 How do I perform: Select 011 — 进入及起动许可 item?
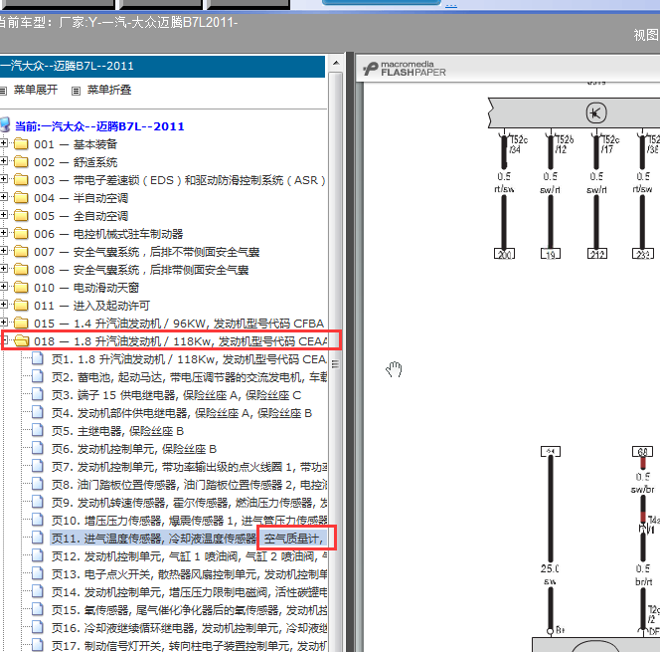click(x=91, y=306)
